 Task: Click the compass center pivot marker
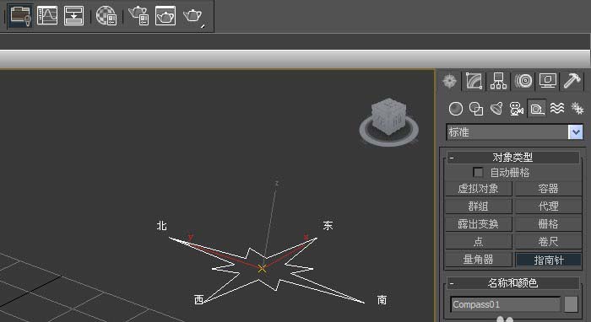point(262,269)
